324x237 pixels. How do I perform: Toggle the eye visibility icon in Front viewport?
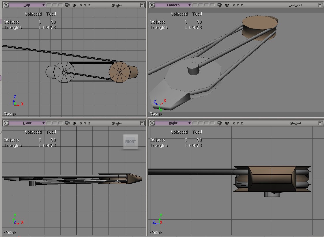tap(74, 123)
